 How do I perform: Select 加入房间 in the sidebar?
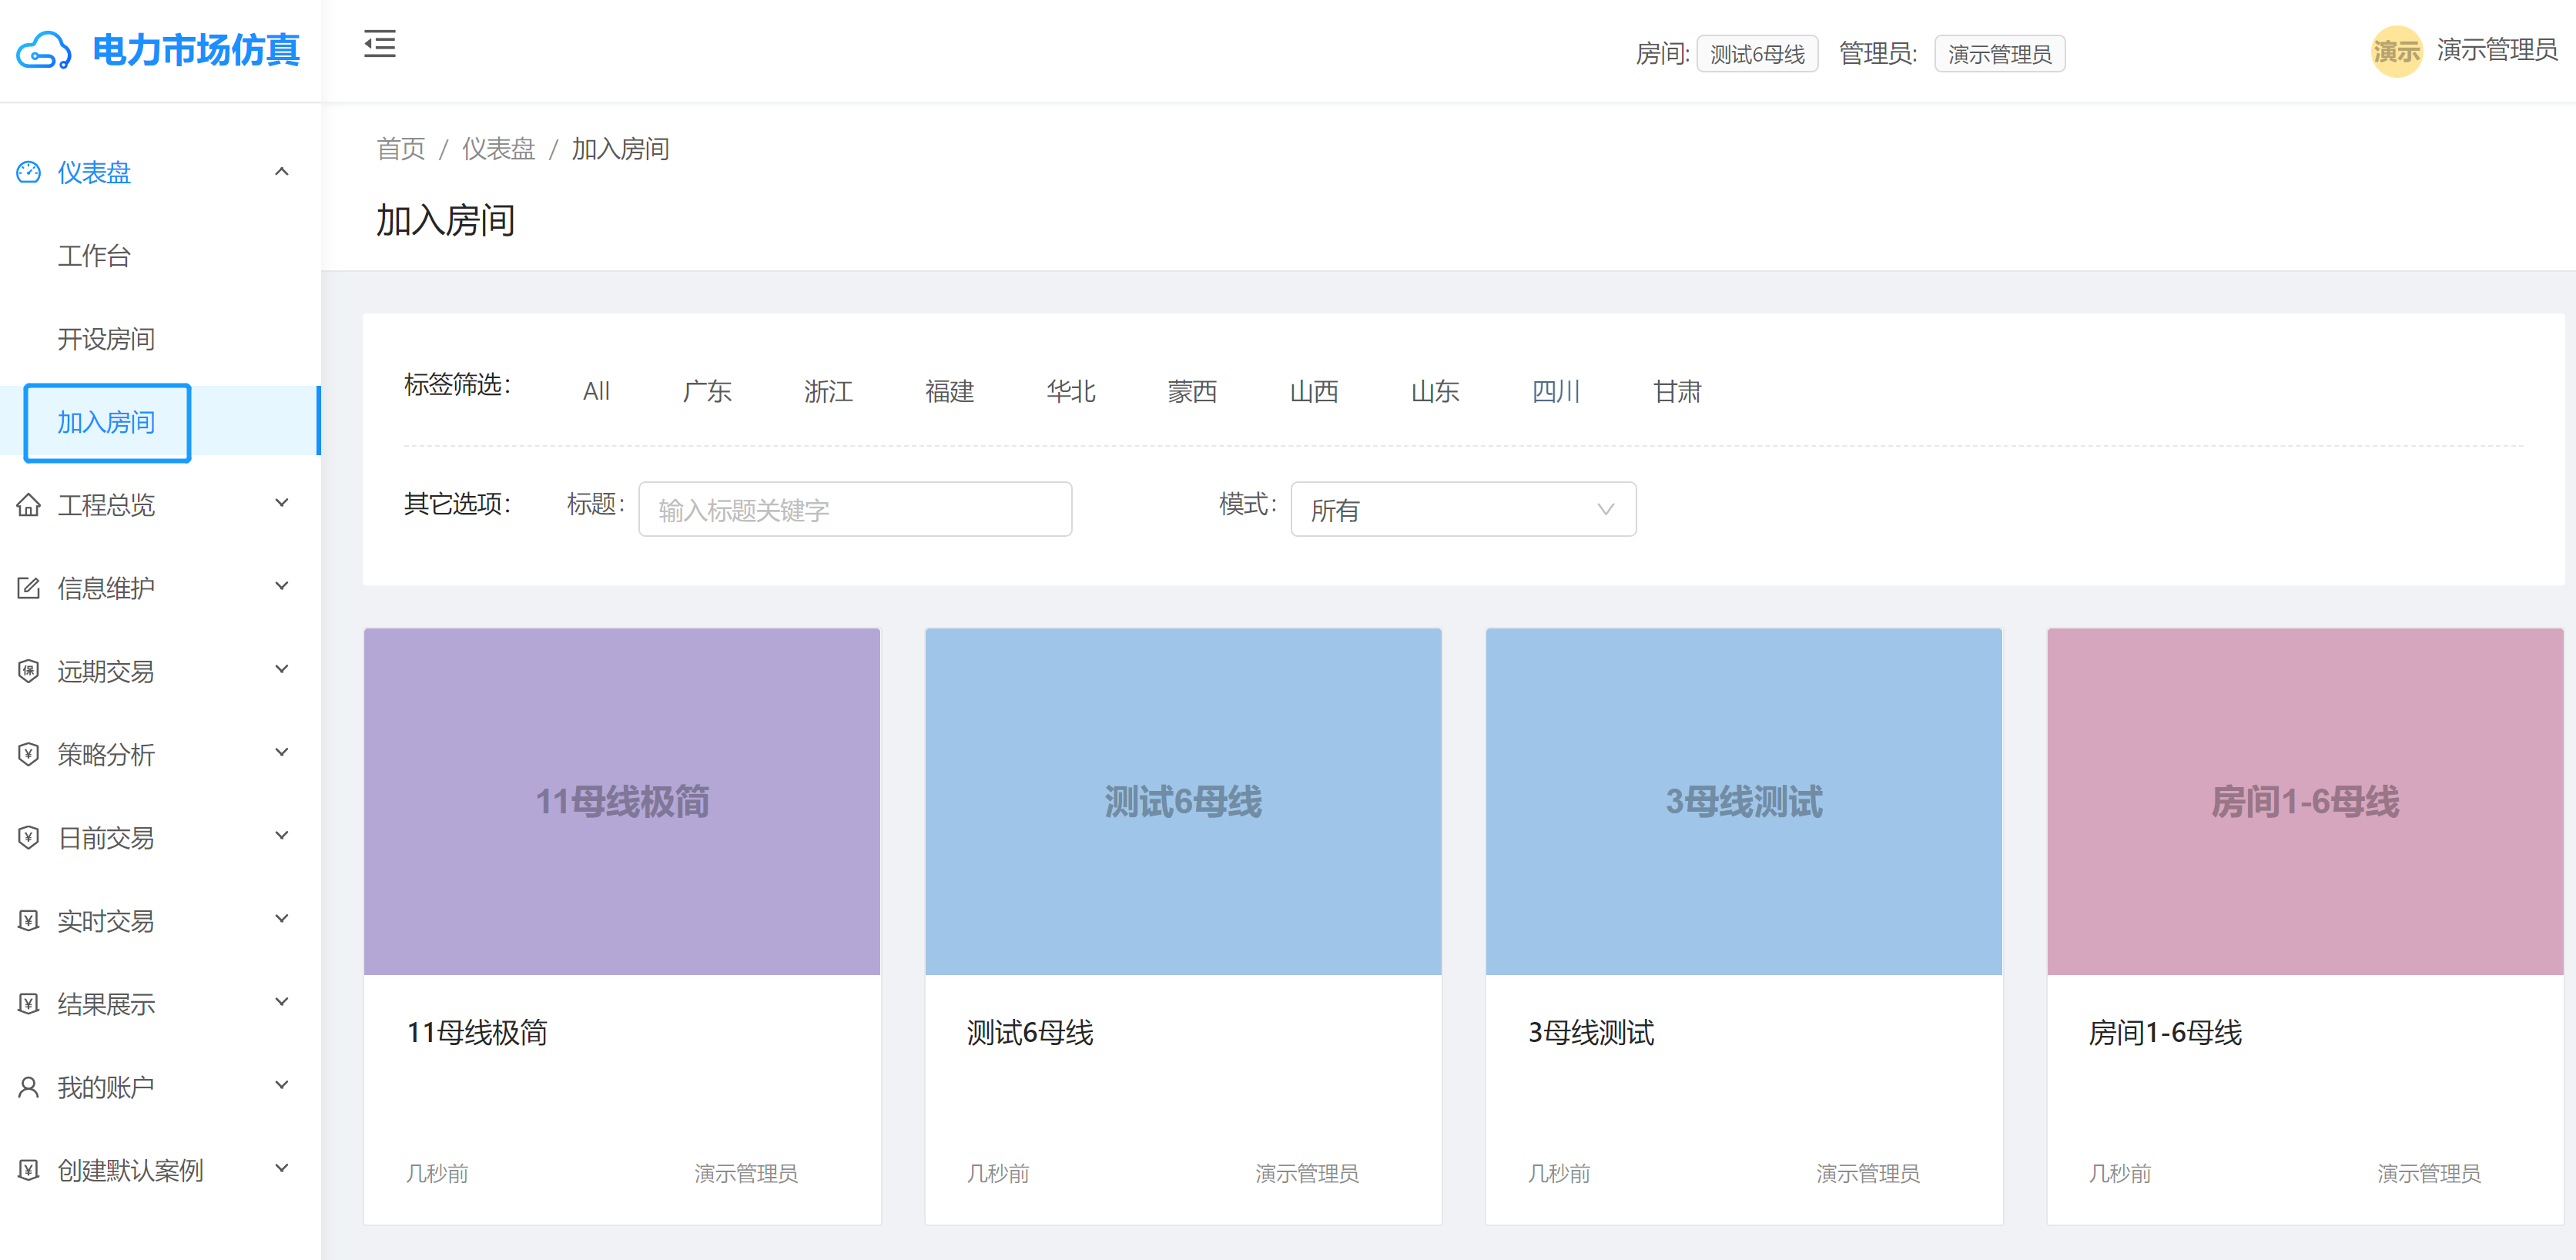(106, 422)
